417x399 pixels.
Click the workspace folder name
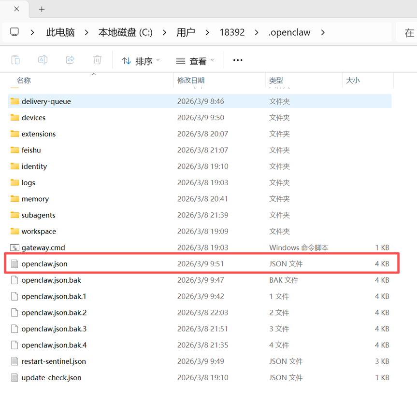coord(39,232)
